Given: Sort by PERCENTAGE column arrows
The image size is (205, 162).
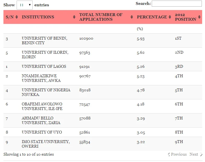Looking at the screenshot, I should tap(170, 17).
